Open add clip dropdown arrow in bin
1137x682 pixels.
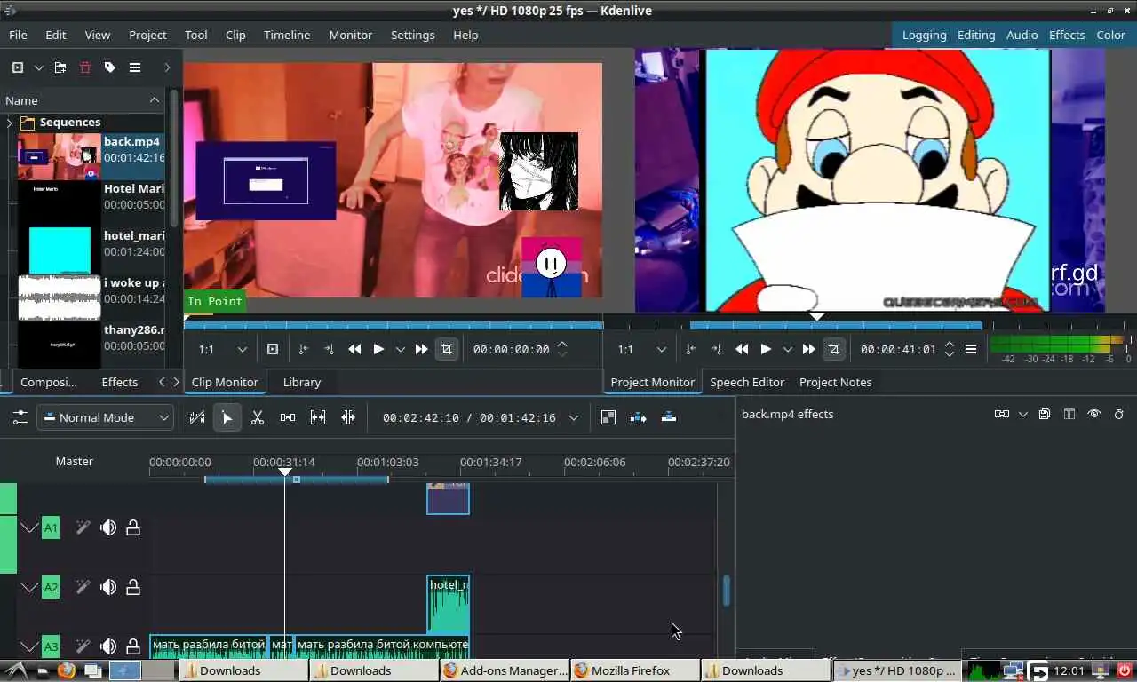click(39, 67)
